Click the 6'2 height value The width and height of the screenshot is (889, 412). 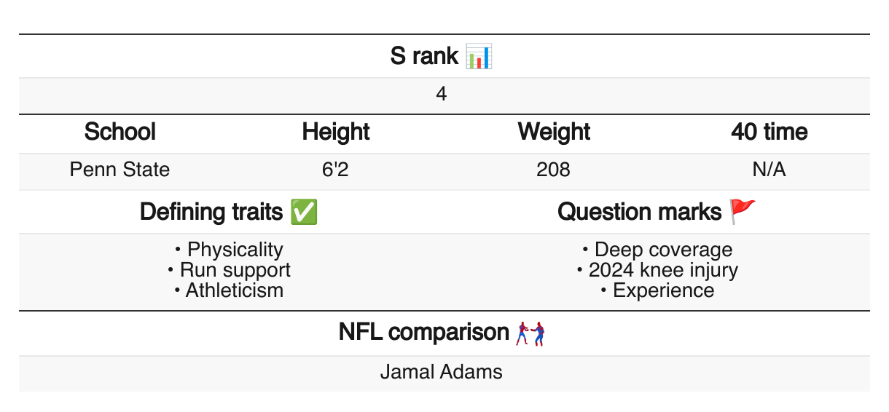tap(336, 170)
